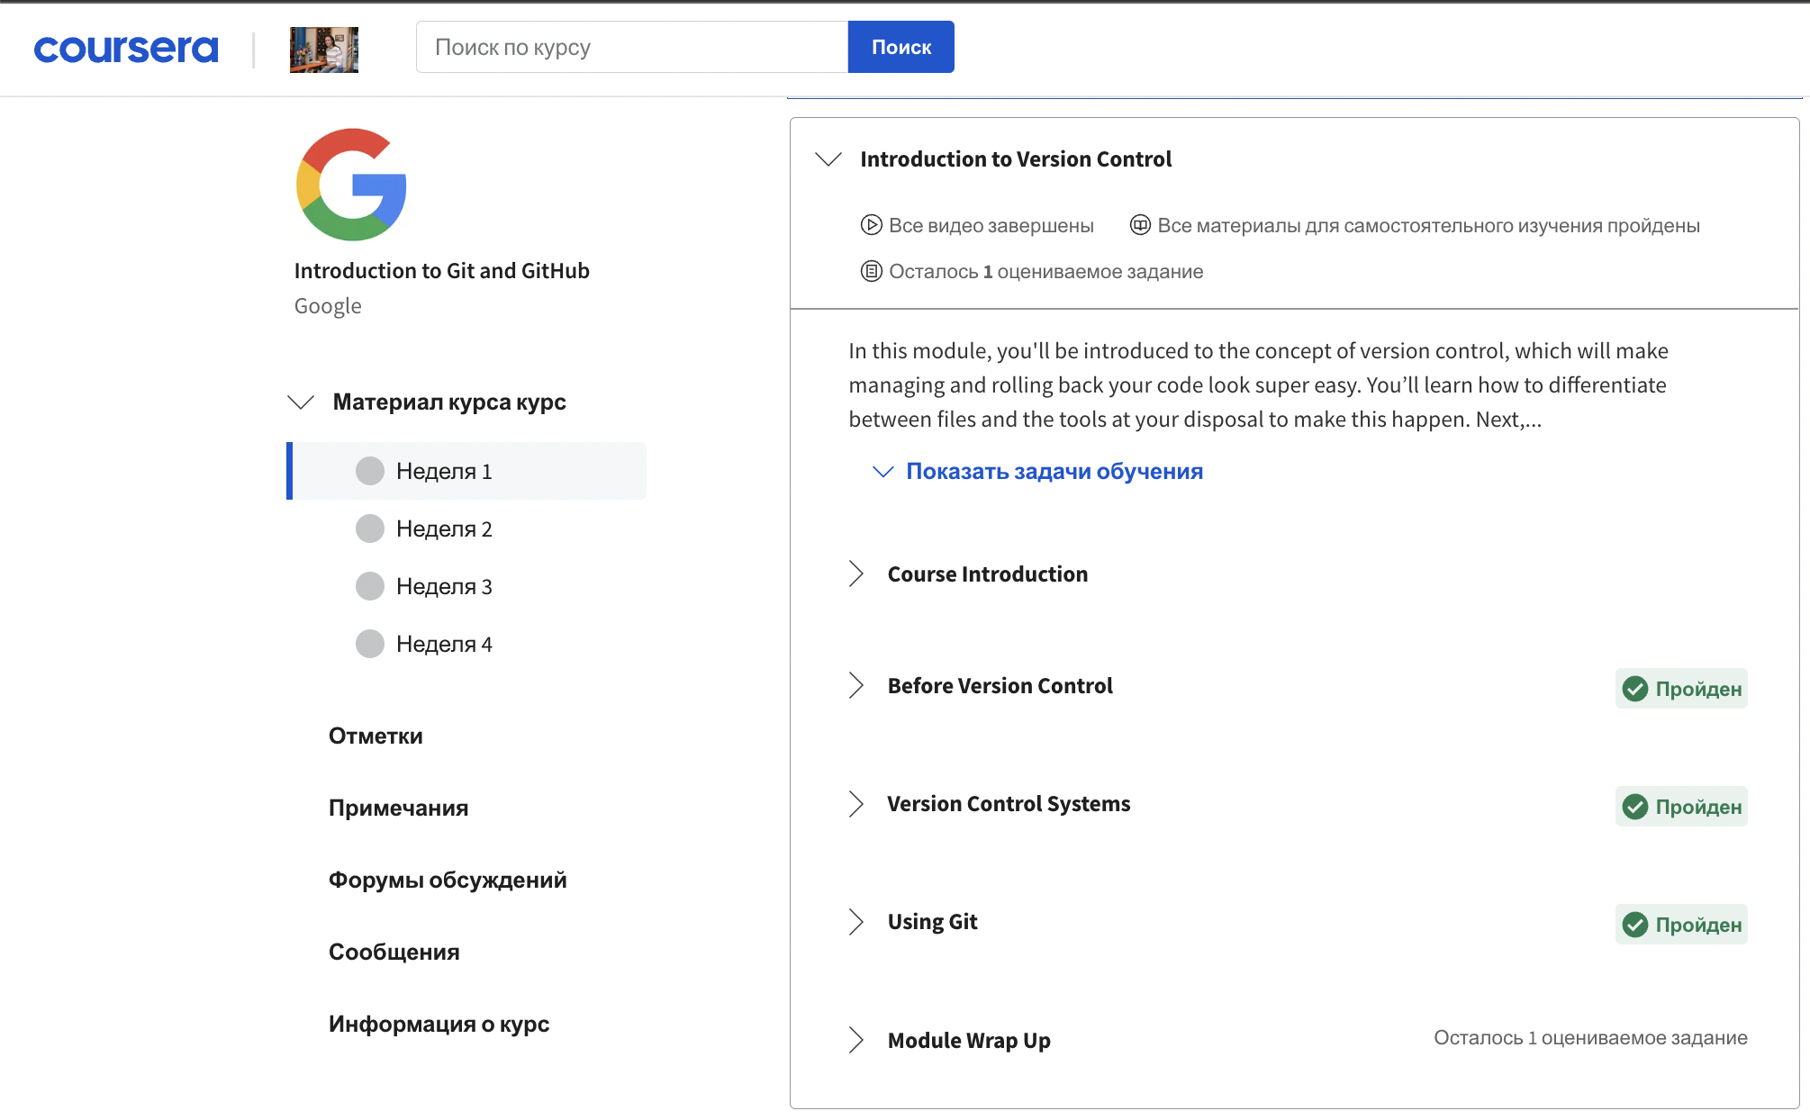Open the Примечания notes page
Screen dimensions: 1810x1120
coord(398,808)
